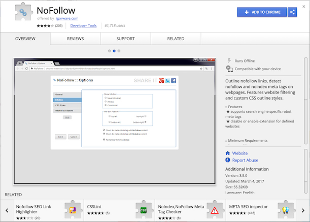Open the share button next to Add to Chrome

[292, 12]
